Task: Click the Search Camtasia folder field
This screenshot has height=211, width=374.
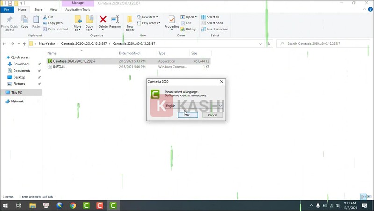Action: (323, 44)
